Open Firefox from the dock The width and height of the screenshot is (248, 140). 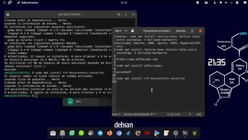coord(109,133)
